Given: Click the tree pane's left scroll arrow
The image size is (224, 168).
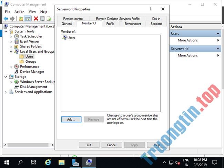Looking at the screenshot, I should [5, 145].
